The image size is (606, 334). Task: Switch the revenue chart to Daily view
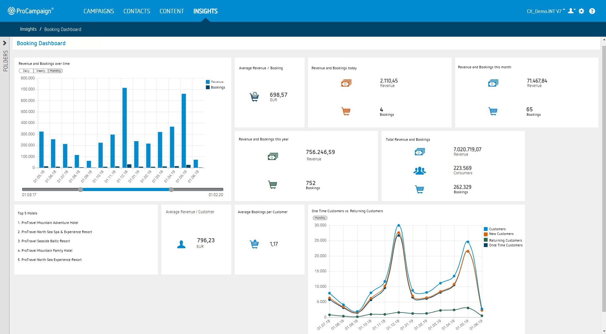click(x=26, y=71)
